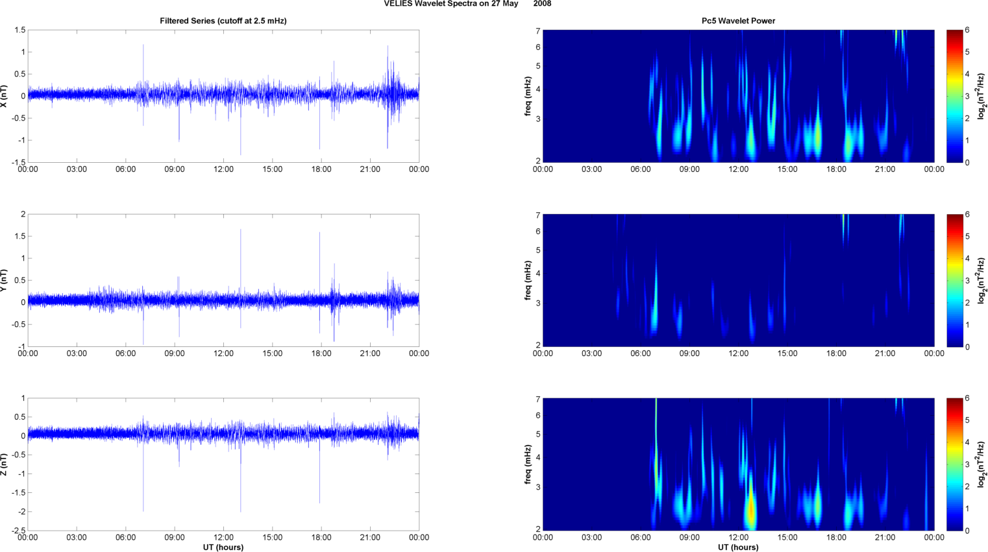Click the 06:00 tick under the Z series plot
Image resolution: width=988 pixels, height=552 pixels.
(x=126, y=538)
